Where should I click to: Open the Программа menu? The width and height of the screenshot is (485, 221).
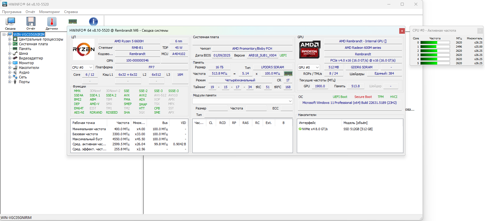pyautogui.click(x=12, y=12)
